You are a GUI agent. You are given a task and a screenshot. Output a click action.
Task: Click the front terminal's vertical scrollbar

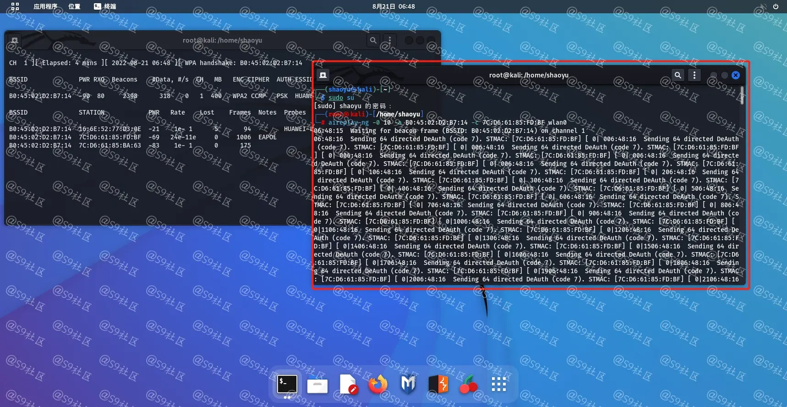[x=742, y=95]
